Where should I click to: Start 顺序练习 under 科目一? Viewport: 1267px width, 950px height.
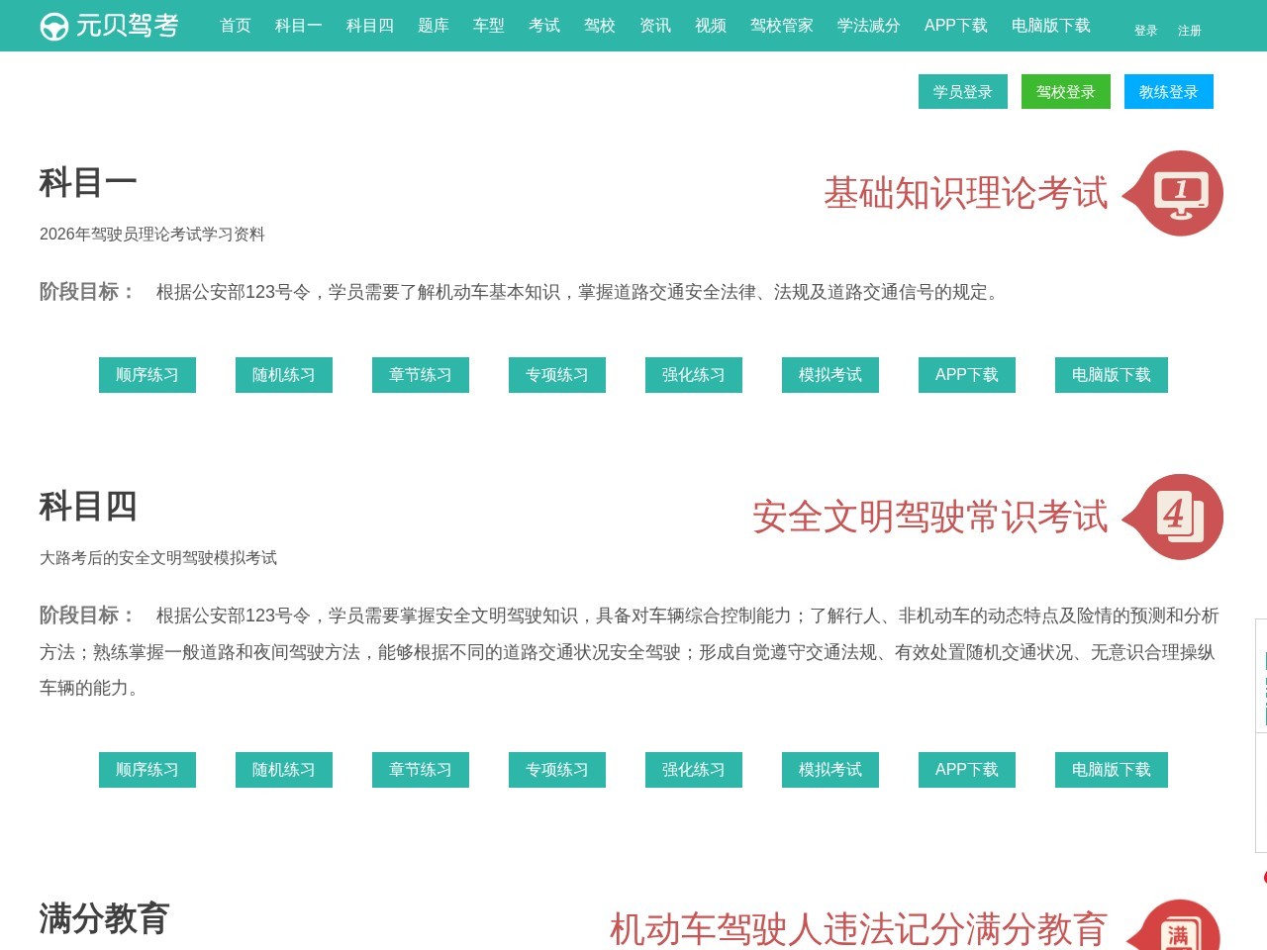146,375
